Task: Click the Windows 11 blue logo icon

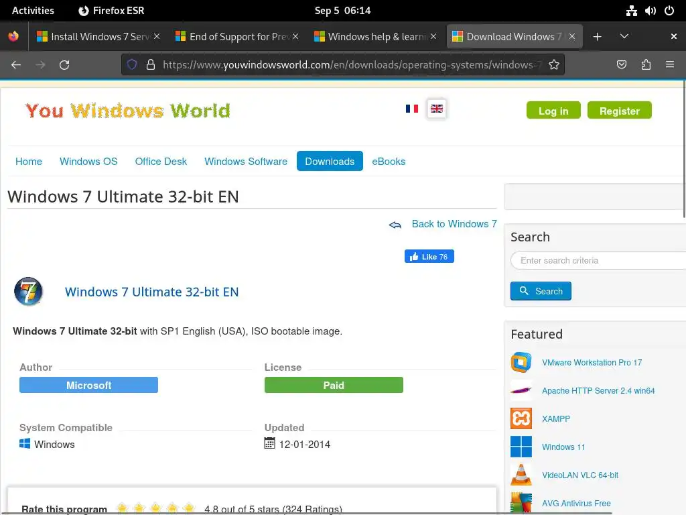Action: coord(521,447)
